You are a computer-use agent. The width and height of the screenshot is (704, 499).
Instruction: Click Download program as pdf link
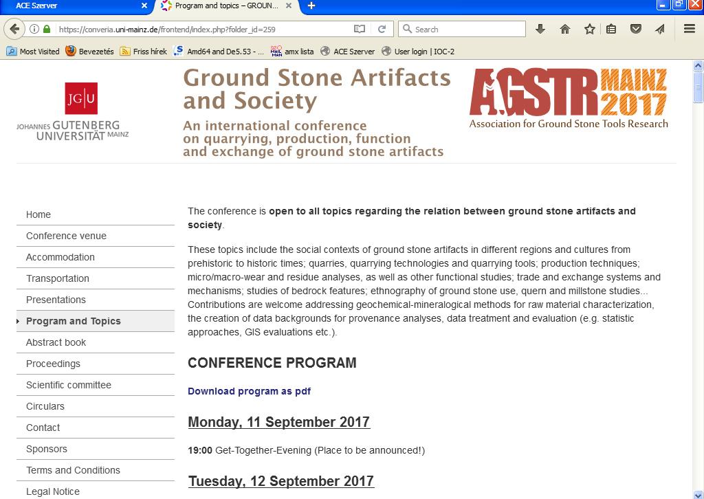click(x=249, y=391)
